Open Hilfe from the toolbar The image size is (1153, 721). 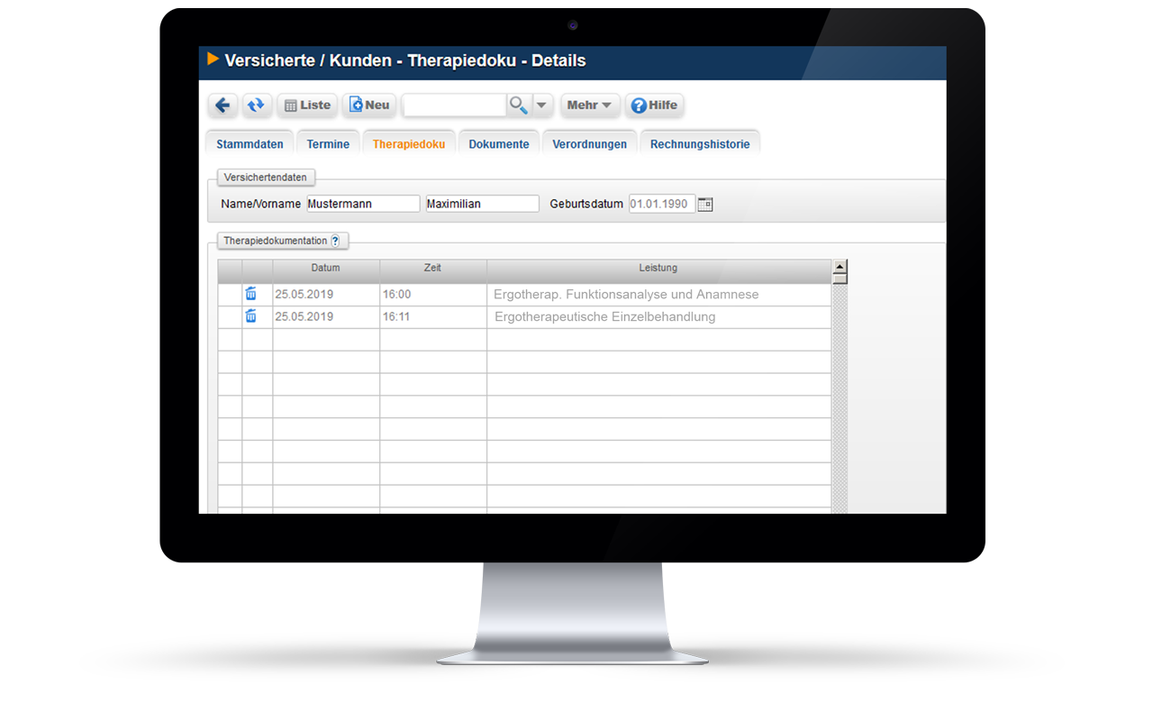click(654, 105)
